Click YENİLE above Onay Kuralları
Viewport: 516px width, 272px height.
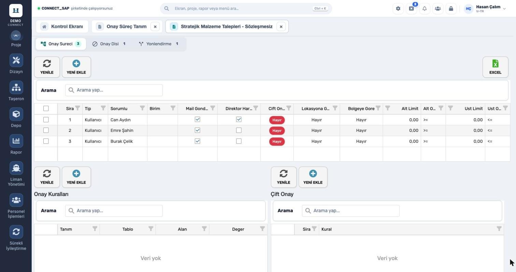[47, 177]
